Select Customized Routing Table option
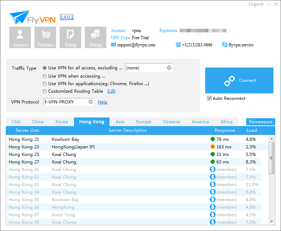The image size is (281, 231). pyautogui.click(x=45, y=91)
